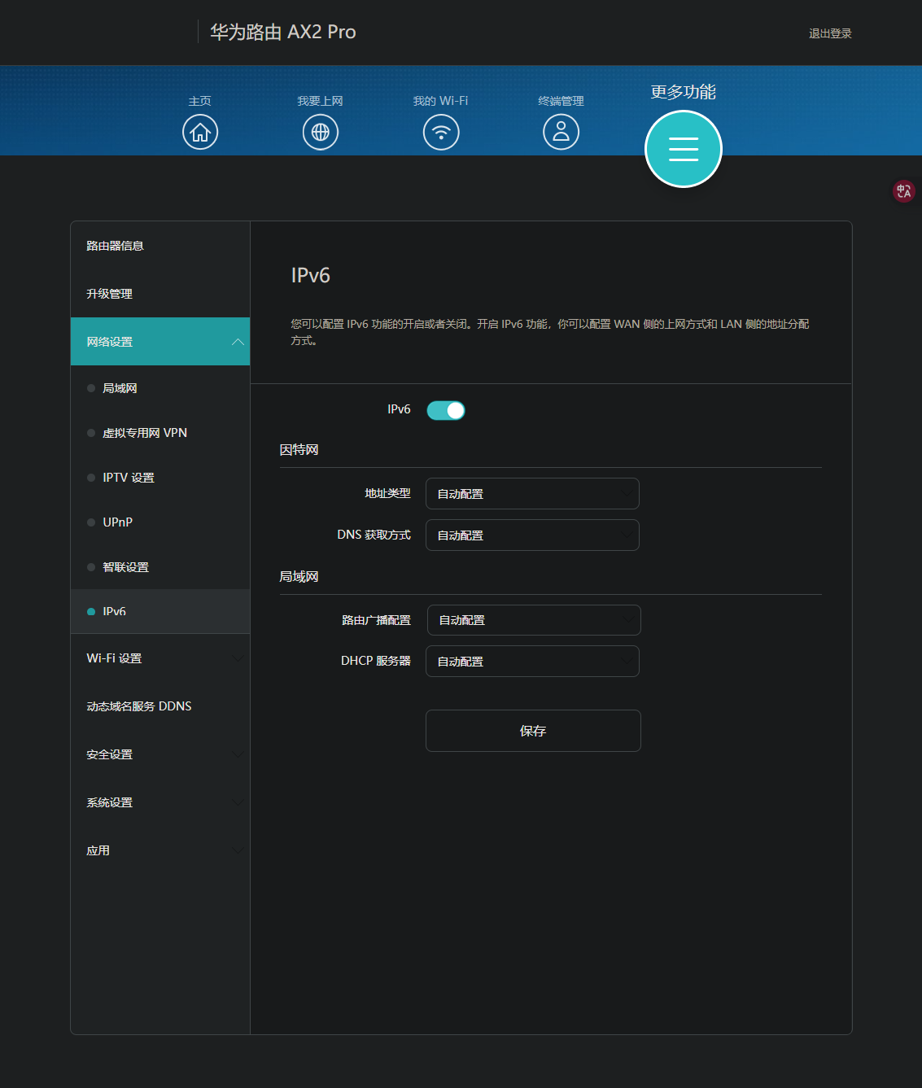Open 动态域名服务 DDNS in the sidebar
Screen dimensions: 922x1088
coord(160,706)
